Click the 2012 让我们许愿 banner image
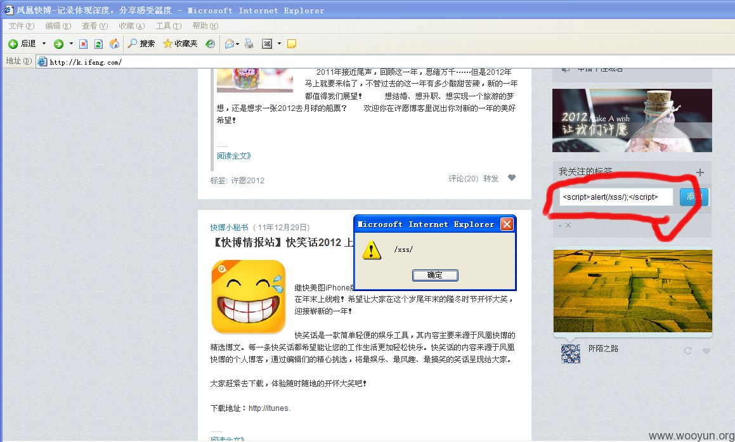The height and width of the screenshot is (442, 735). (632, 120)
